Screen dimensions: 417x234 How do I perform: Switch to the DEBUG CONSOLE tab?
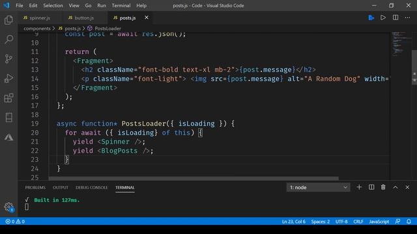pyautogui.click(x=91, y=188)
